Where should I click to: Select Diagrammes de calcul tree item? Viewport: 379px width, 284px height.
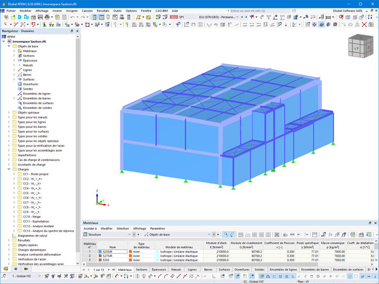pos(33,236)
